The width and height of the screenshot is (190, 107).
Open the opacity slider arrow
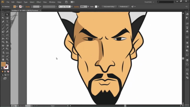pyautogui.click(x=88, y=7)
